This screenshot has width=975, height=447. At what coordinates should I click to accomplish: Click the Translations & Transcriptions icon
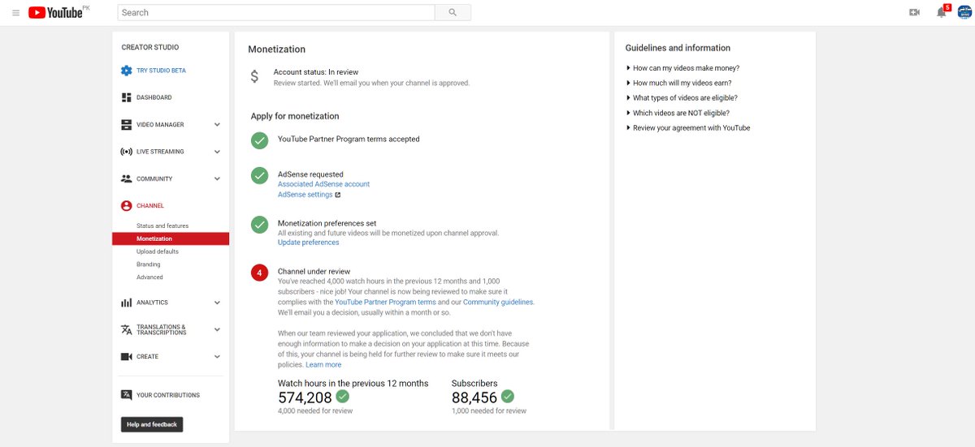(126, 329)
